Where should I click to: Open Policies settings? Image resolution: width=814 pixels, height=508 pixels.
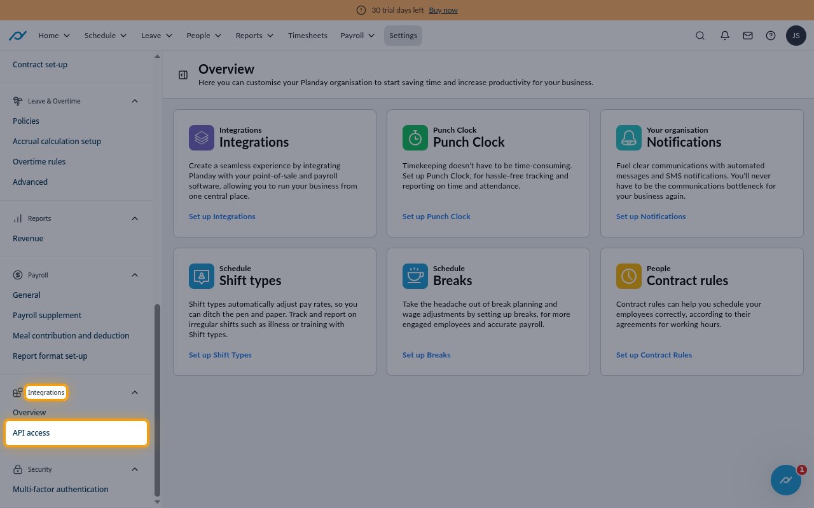coord(26,121)
